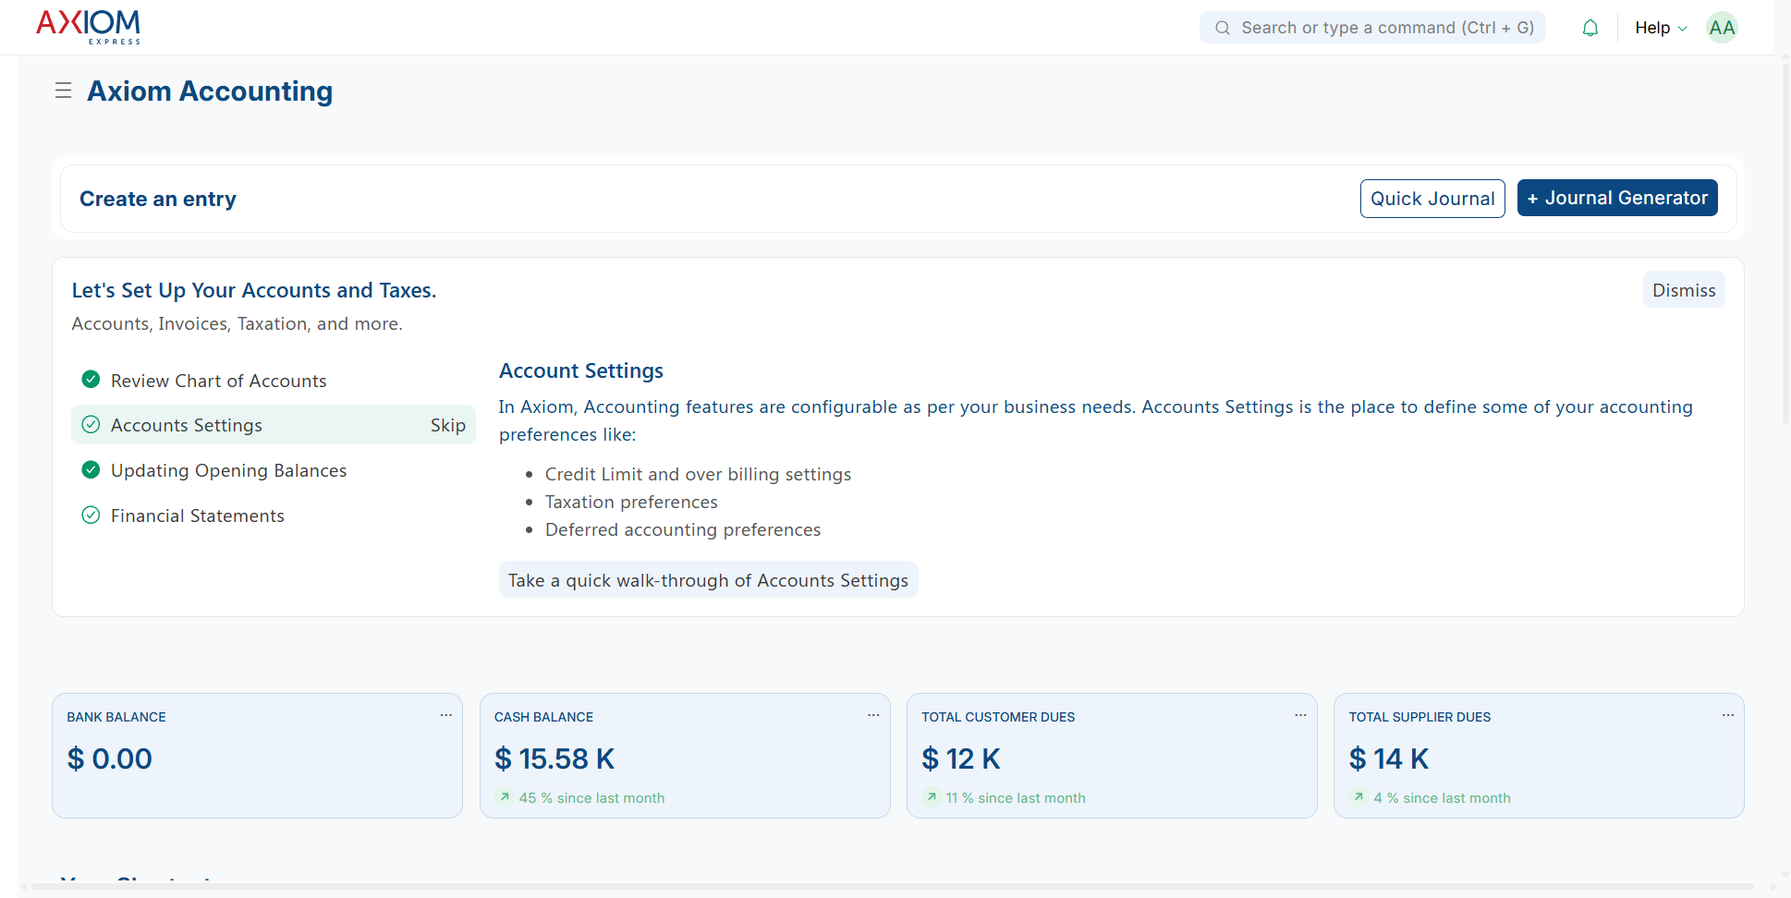Select Accounts Settings onboarding step

click(274, 425)
